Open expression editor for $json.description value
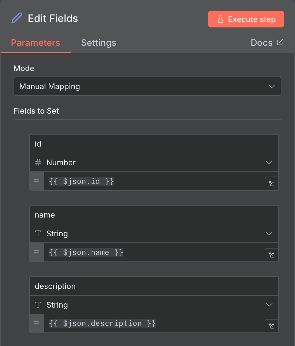Viewport: 295px width, 346px height. [272, 326]
